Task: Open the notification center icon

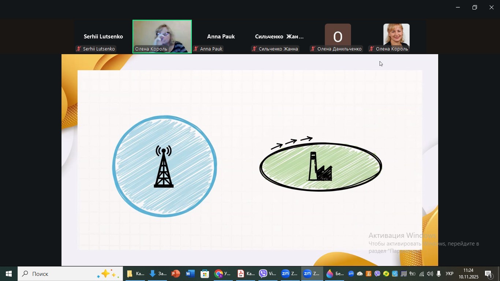Action: [x=489, y=274]
